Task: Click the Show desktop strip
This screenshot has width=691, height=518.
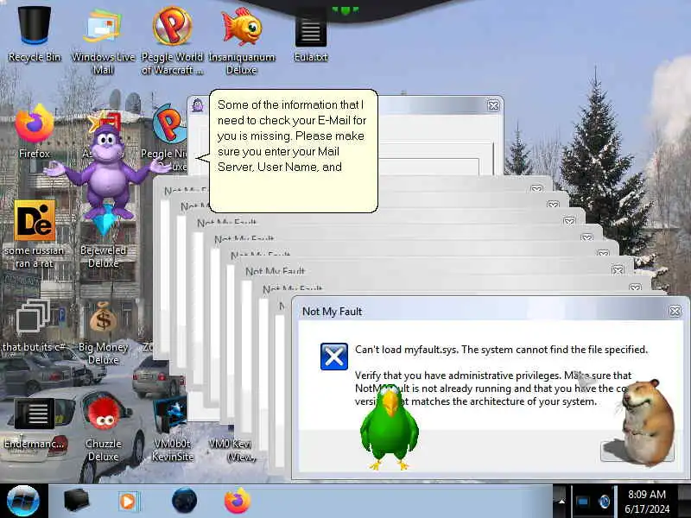Action: pos(684,502)
